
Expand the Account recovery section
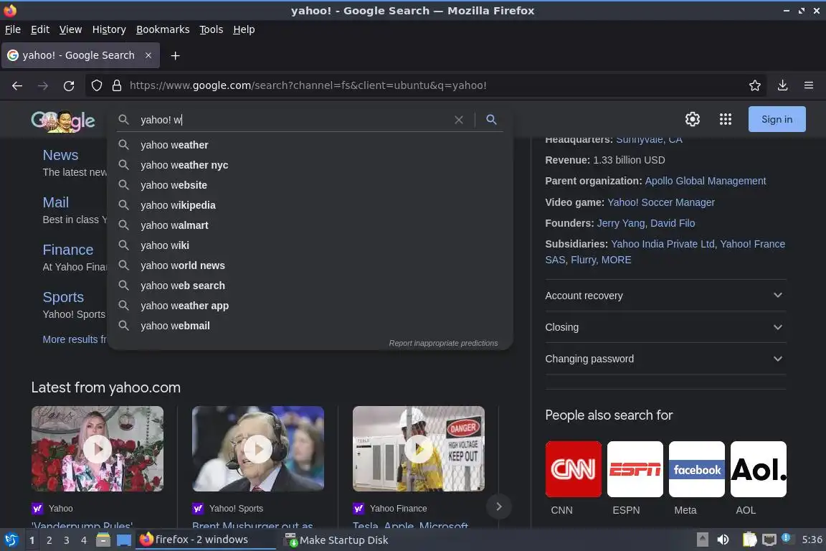point(665,296)
